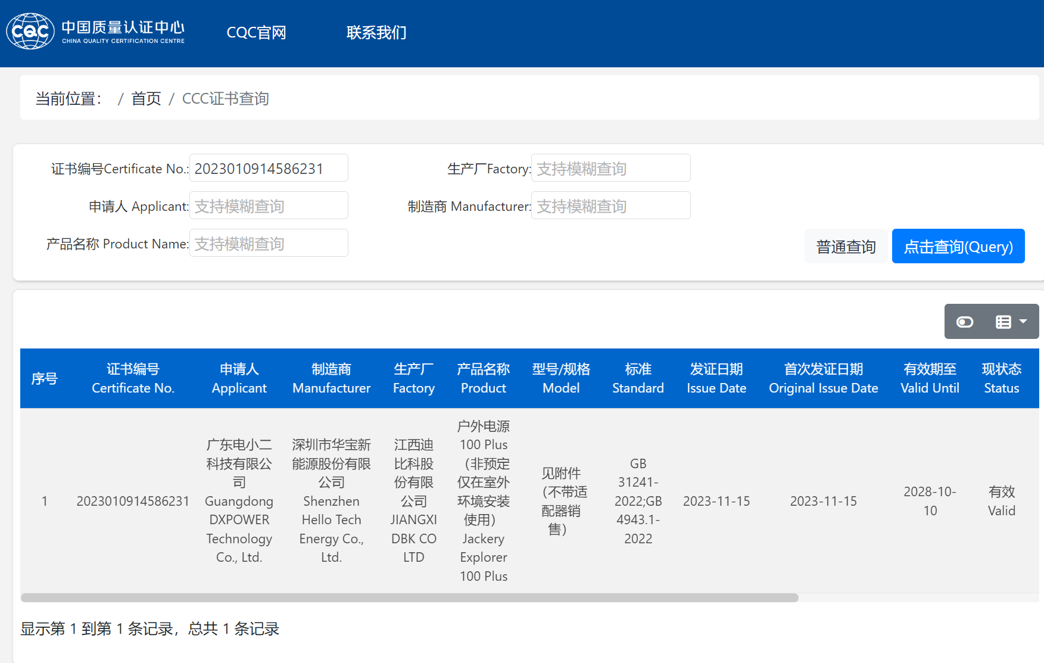Select certificate number 2023010914586231 table cell
1044x663 pixels.
click(133, 501)
